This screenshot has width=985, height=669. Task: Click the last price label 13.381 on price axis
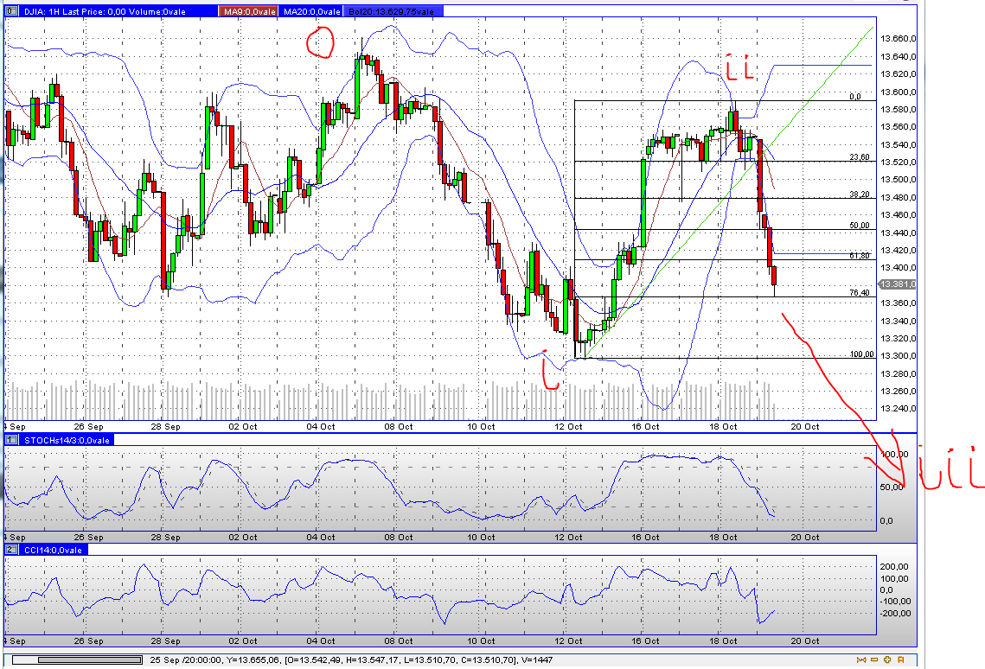pos(896,282)
